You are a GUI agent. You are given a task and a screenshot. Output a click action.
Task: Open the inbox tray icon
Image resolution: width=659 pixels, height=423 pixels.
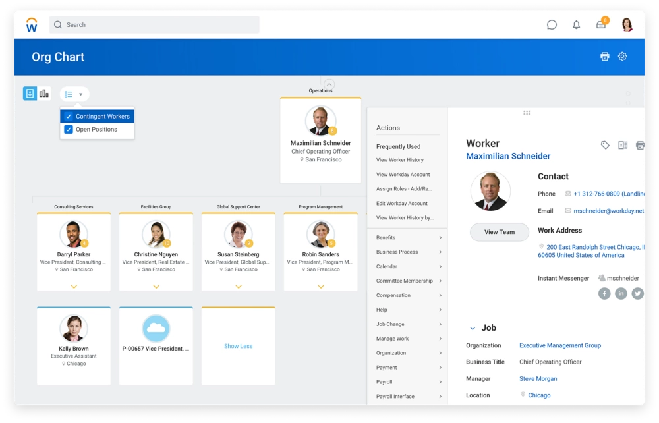601,25
